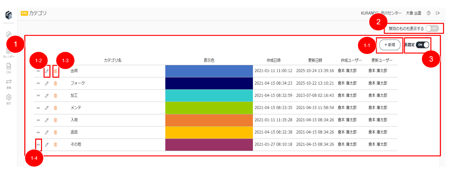Click the KURANDO logo icon
The width and height of the screenshot is (450, 169).
(x=9, y=15)
